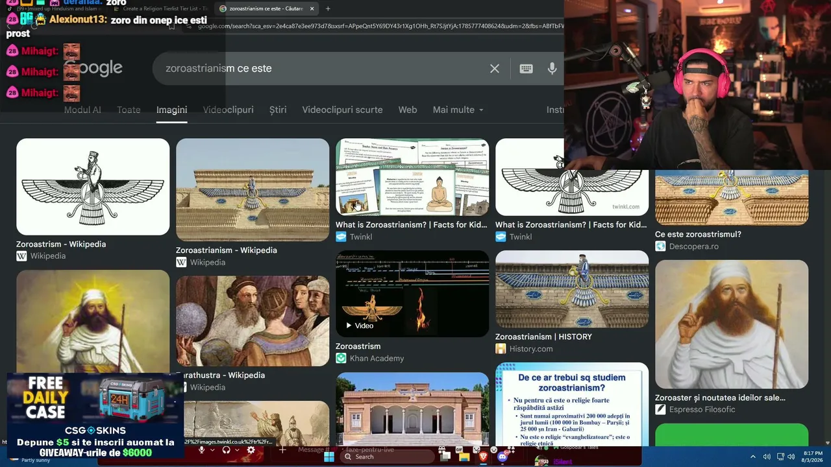
Task: Open the Twinkl worksheet image with Buddha figure
Action: (x=412, y=176)
